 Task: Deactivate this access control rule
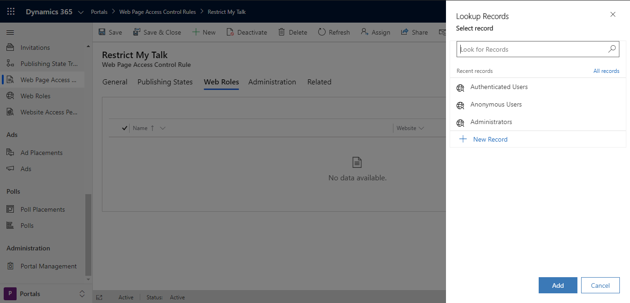tap(247, 32)
